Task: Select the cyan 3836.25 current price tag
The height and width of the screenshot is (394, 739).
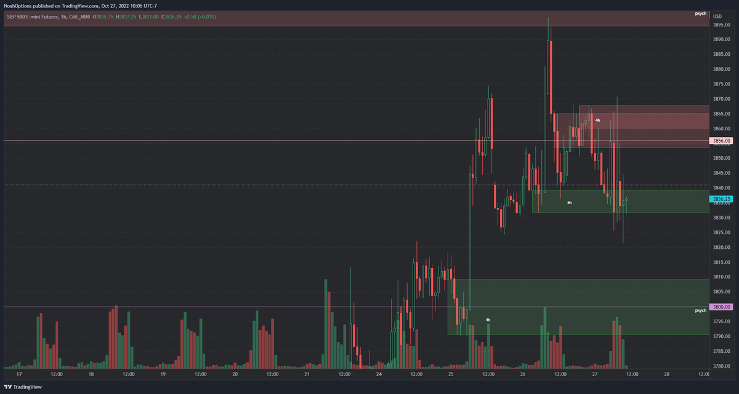Action: (721, 199)
